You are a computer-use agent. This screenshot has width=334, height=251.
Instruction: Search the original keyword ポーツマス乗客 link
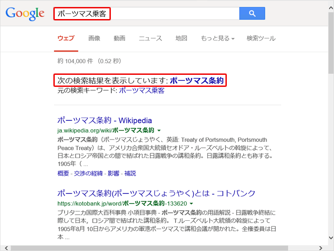tap(141, 91)
